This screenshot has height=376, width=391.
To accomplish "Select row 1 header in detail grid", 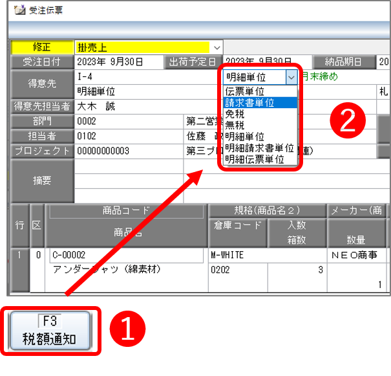I will click(19, 270).
